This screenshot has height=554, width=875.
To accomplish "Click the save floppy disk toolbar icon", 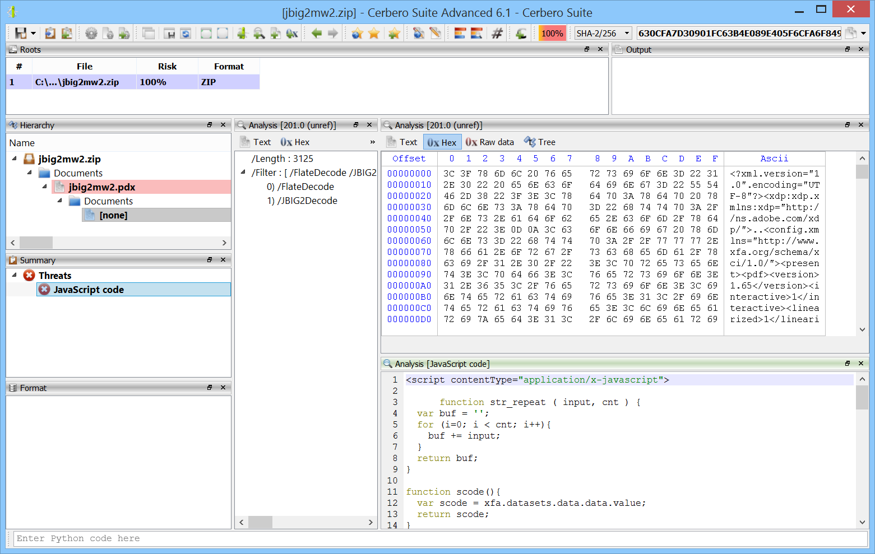I will pyautogui.click(x=21, y=33).
